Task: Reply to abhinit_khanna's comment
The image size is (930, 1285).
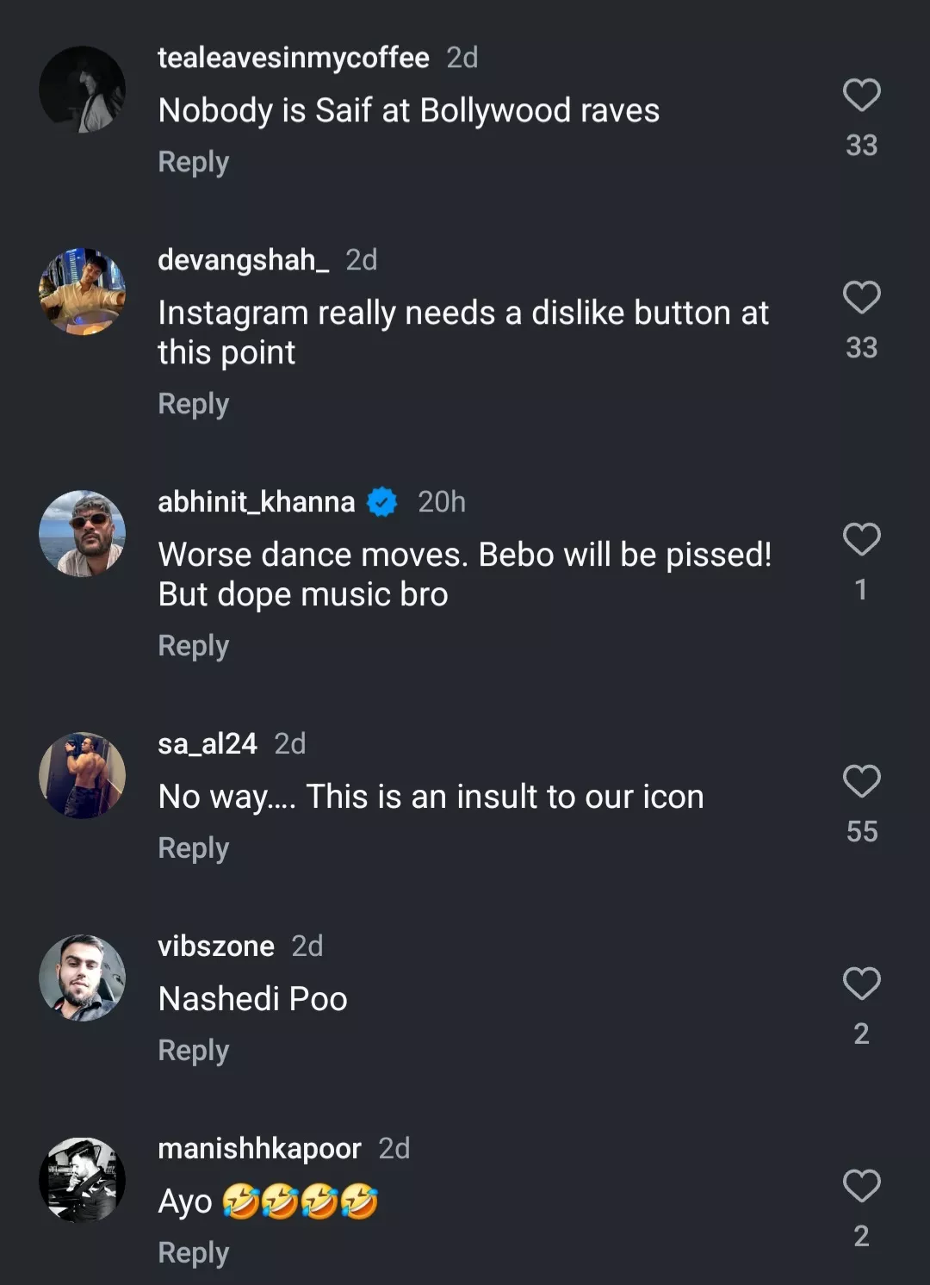Action: [194, 646]
